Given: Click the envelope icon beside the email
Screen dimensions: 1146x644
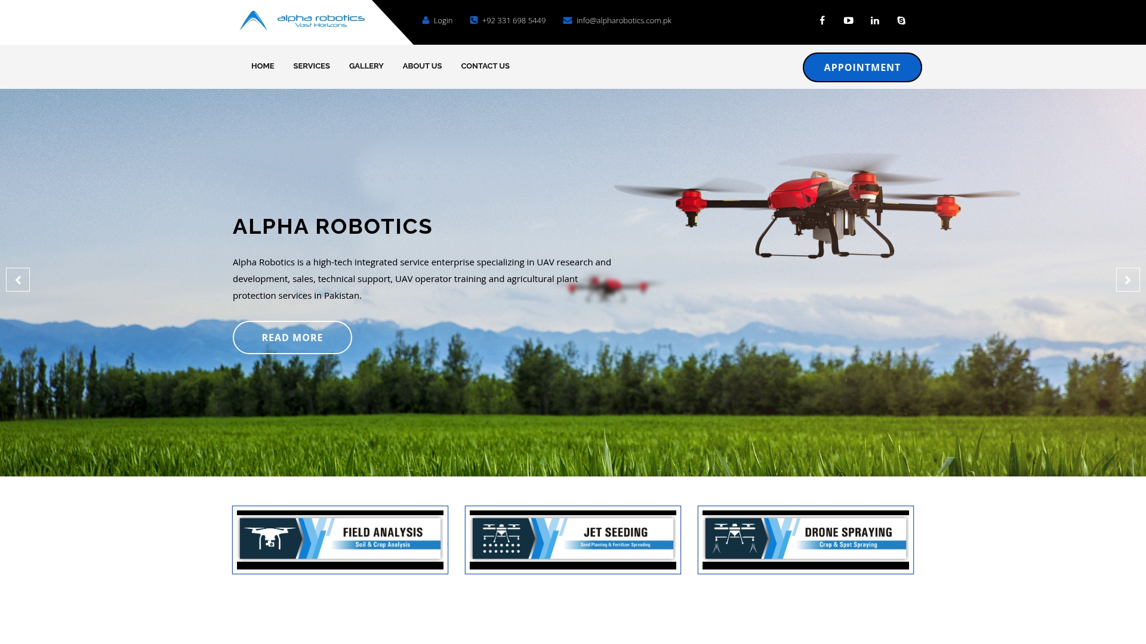Looking at the screenshot, I should coord(568,20).
